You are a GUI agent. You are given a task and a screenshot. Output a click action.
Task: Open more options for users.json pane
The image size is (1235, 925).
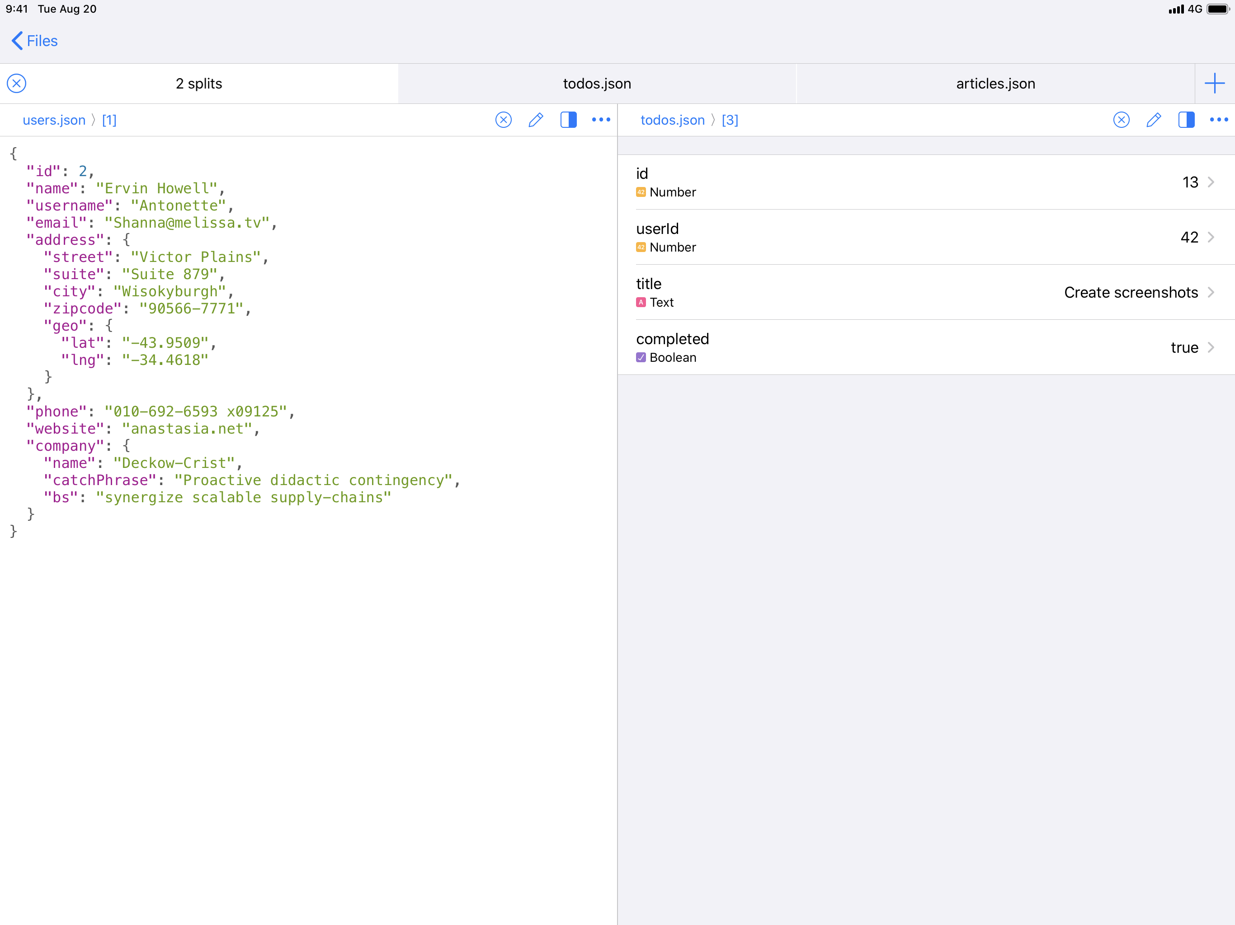click(x=601, y=120)
